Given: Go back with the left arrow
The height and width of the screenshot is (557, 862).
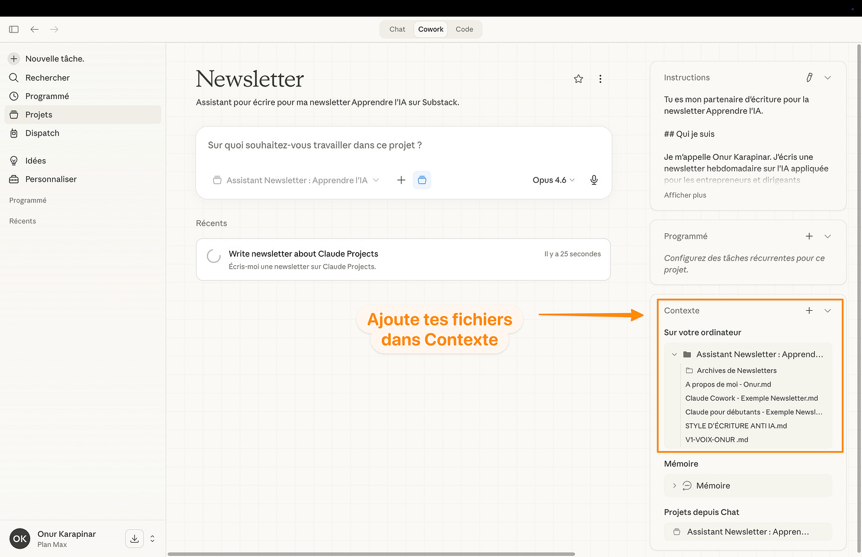Looking at the screenshot, I should (x=34, y=29).
